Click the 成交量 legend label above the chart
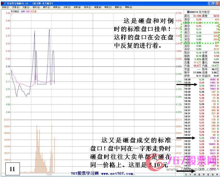This screenshot has width=220, height=177. (x=33, y=12)
